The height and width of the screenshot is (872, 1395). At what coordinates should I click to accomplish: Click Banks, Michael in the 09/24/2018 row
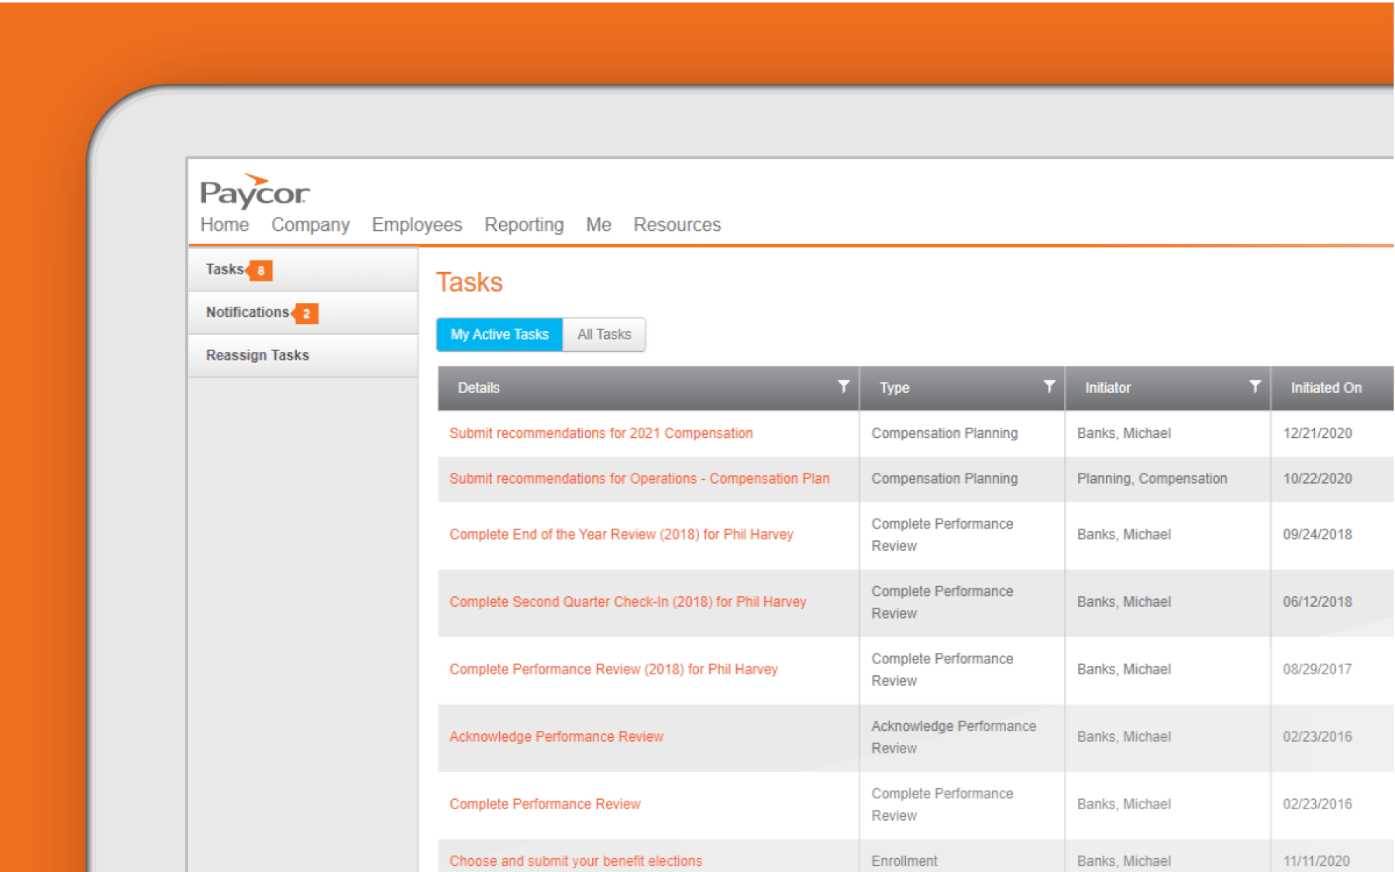tap(1124, 534)
